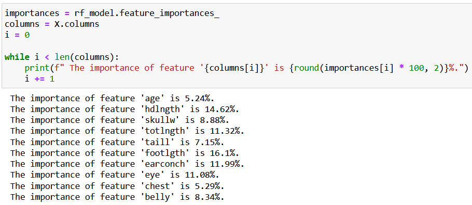The image size is (472, 205).
Task: Click the output line for feature 'earconch'
Action: 127,164
